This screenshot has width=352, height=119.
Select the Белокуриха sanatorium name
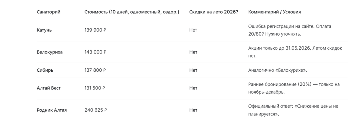point(50,52)
